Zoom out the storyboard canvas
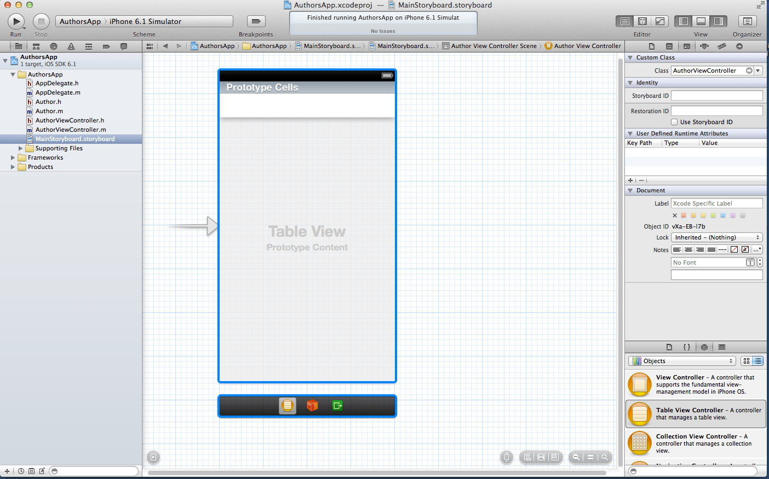 click(576, 457)
